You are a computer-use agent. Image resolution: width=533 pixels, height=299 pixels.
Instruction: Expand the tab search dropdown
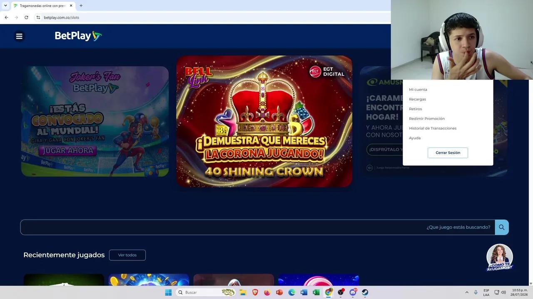(5, 6)
